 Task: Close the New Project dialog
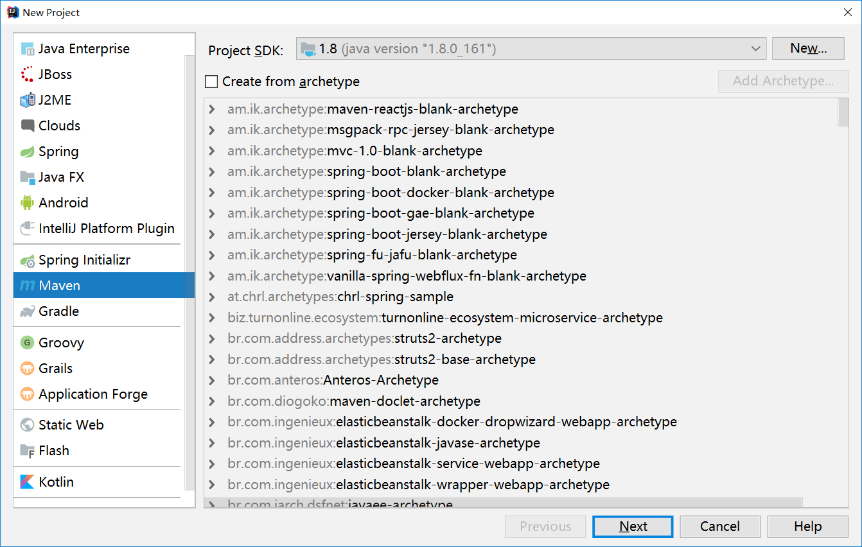[x=847, y=12]
